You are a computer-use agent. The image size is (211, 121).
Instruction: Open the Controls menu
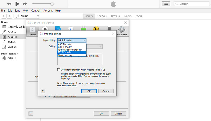pos(36,10)
